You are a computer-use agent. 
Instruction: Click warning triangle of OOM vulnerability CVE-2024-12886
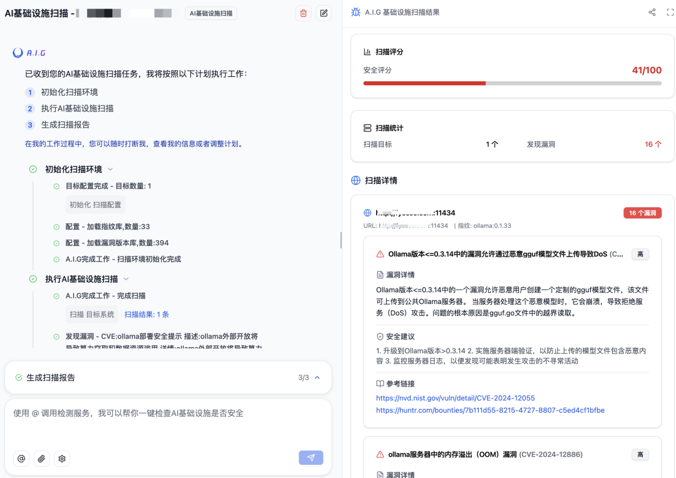tap(381, 454)
